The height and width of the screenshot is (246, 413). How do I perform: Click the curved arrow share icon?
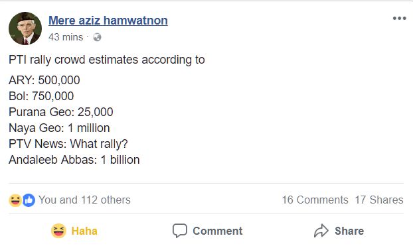pyautogui.click(x=321, y=231)
